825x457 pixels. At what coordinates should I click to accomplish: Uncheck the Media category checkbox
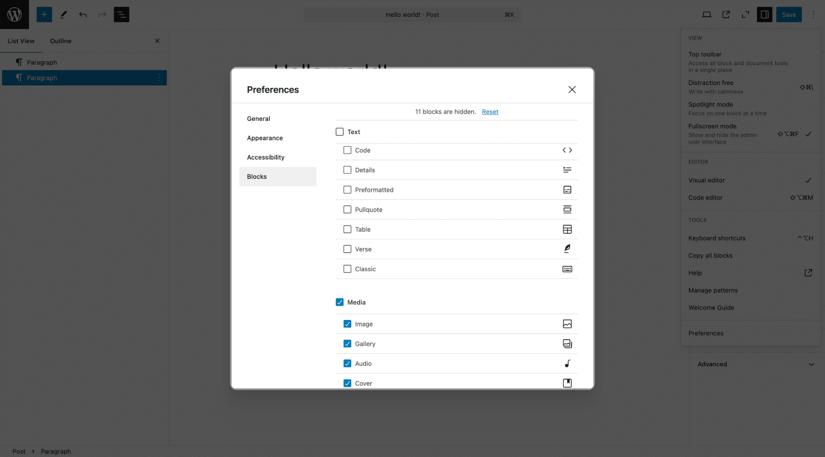pos(339,302)
